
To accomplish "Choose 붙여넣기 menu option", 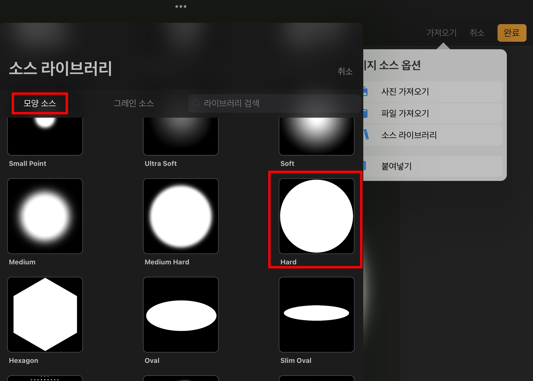I will click(433, 166).
